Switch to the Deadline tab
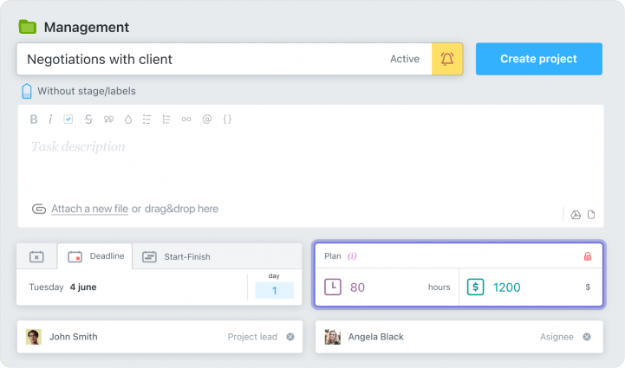The height and width of the screenshot is (368, 625). (x=95, y=256)
